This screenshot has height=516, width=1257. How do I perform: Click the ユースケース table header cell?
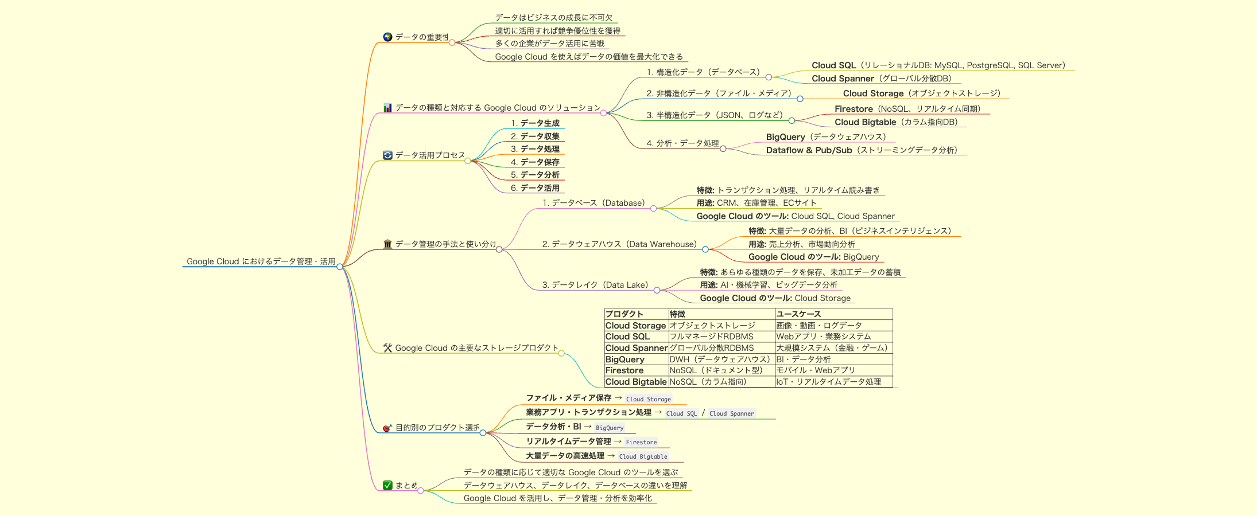(x=834, y=314)
